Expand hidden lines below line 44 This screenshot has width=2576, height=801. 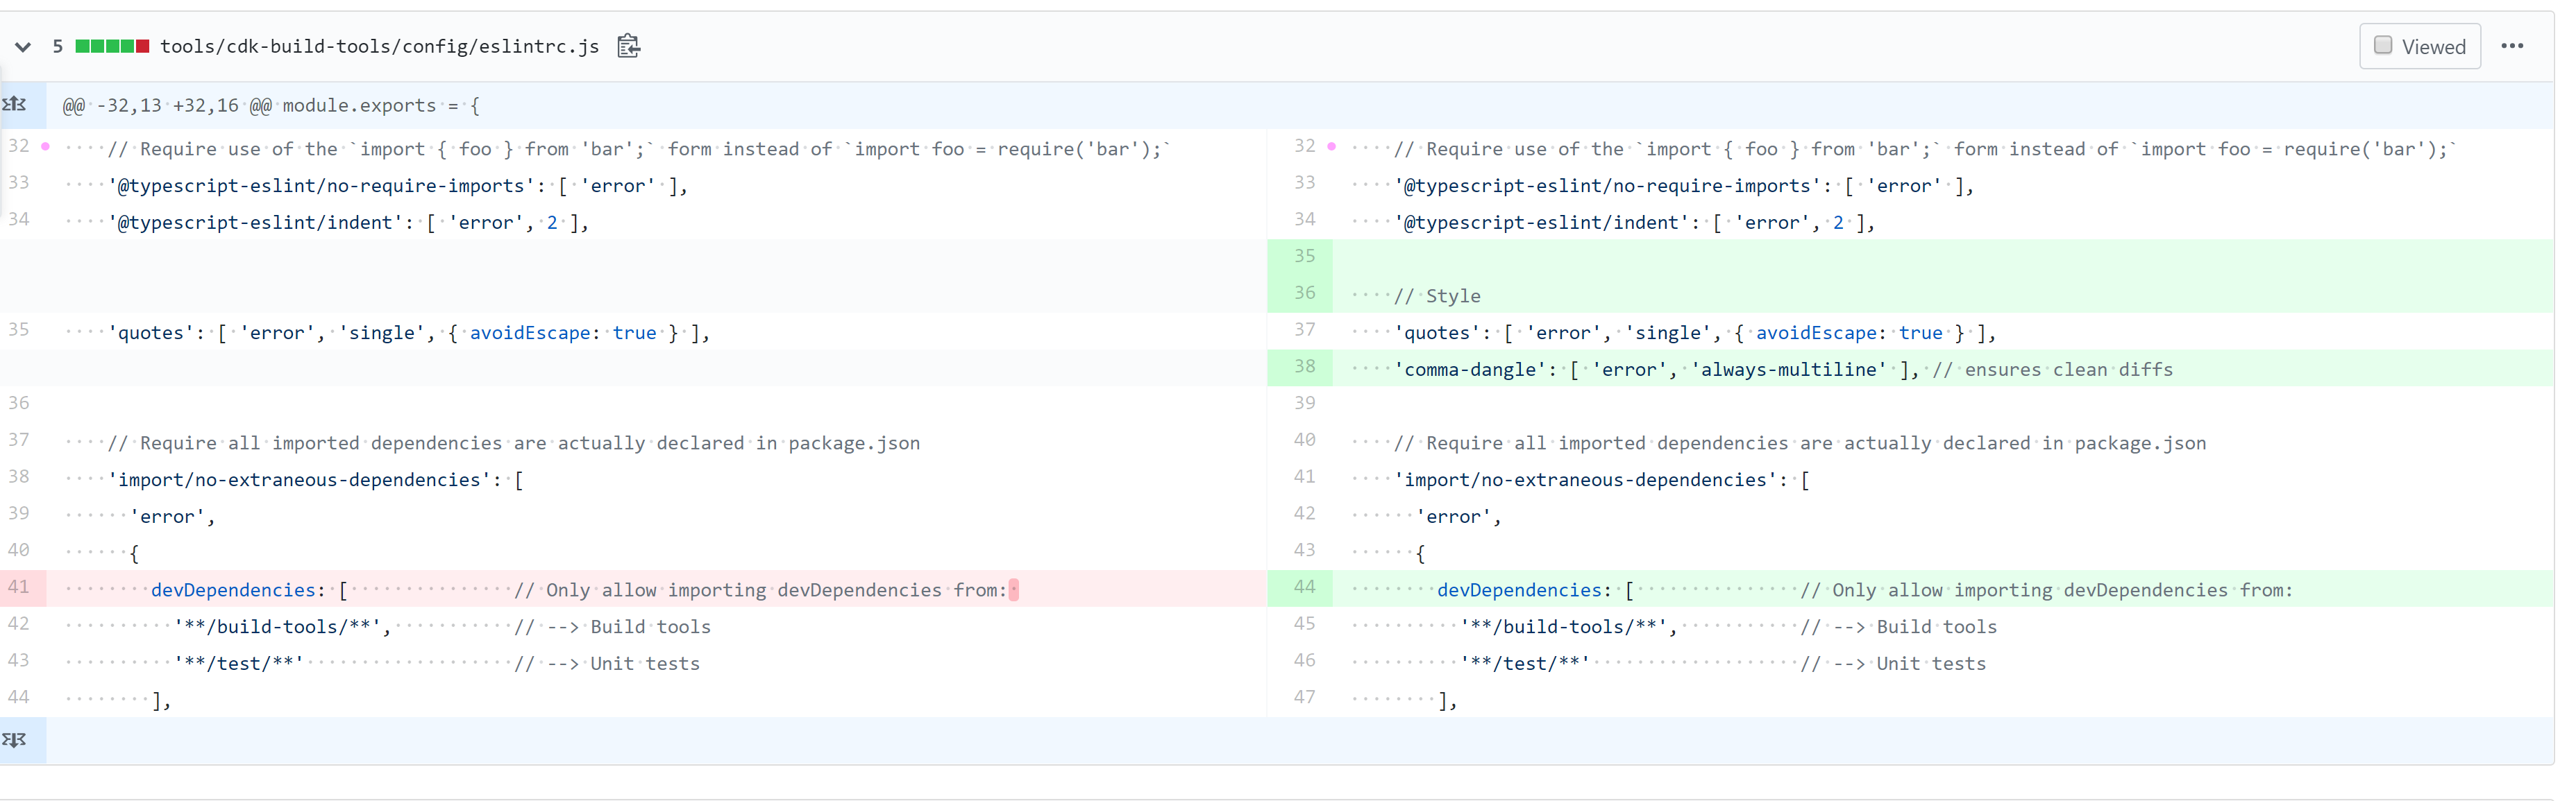(x=15, y=740)
